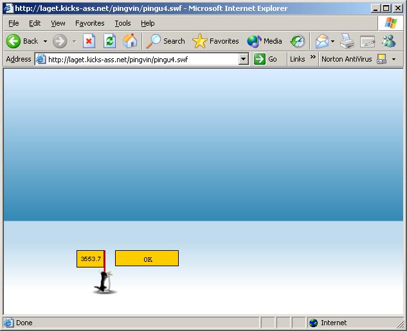Viewport: 407px width, 331px height.
Task: Open the Help menu
Action: tap(148, 23)
